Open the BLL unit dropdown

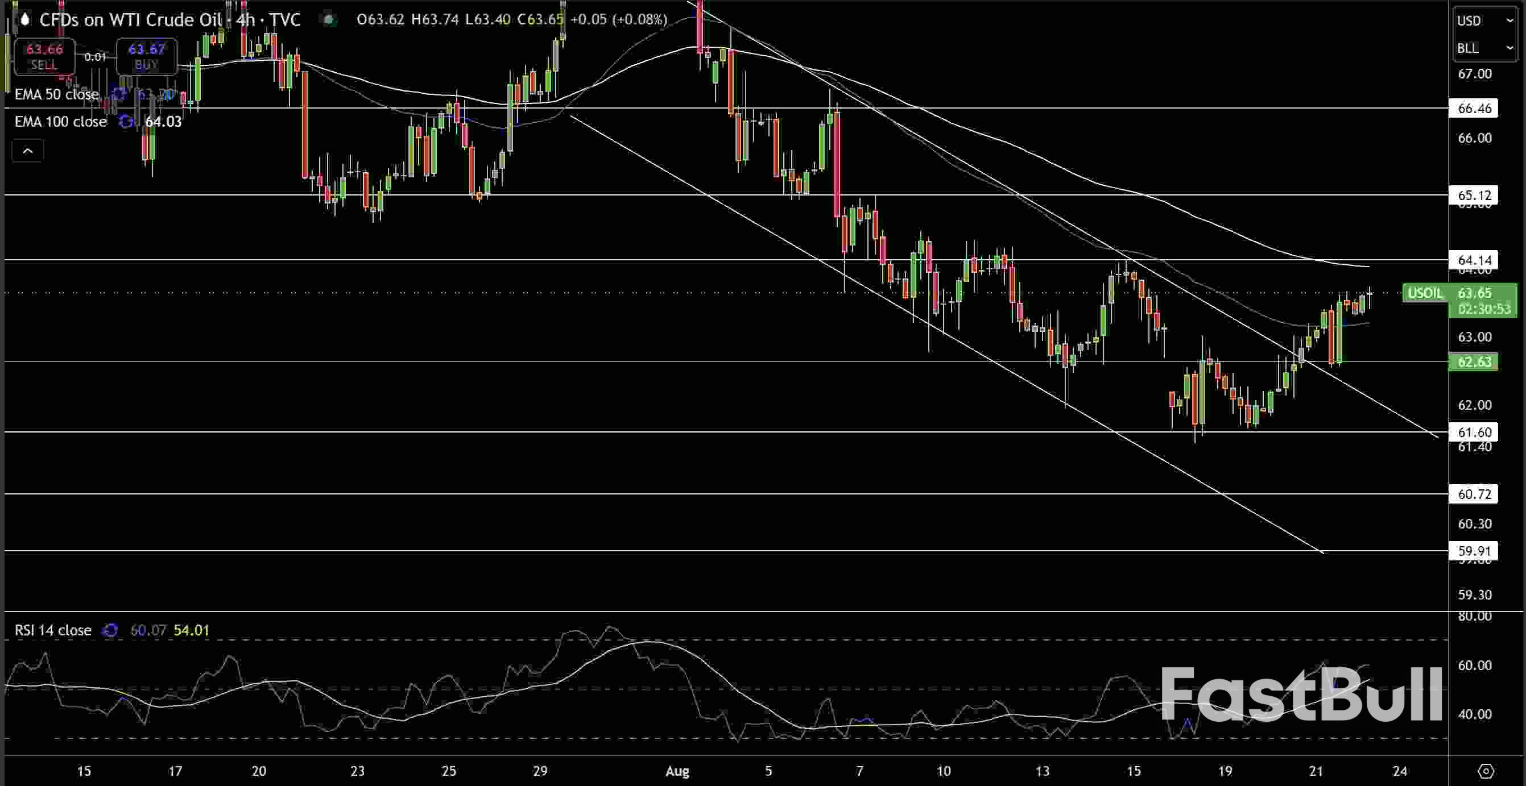(1483, 49)
